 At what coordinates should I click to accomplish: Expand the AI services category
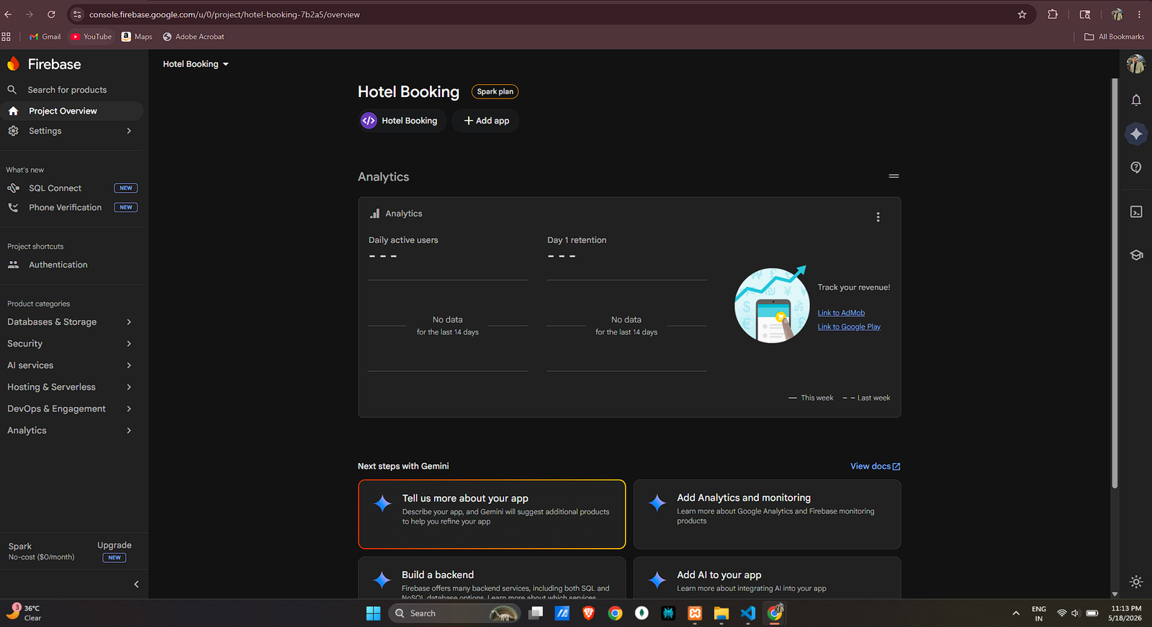click(72, 365)
